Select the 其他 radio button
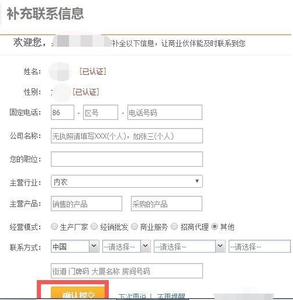 point(215,226)
